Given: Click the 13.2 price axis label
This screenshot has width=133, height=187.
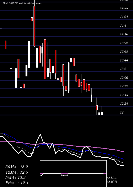Looking at the screenshot, I should [123, 69].
